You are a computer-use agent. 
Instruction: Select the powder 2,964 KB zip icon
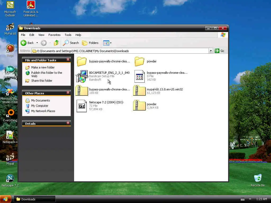pos(139,105)
